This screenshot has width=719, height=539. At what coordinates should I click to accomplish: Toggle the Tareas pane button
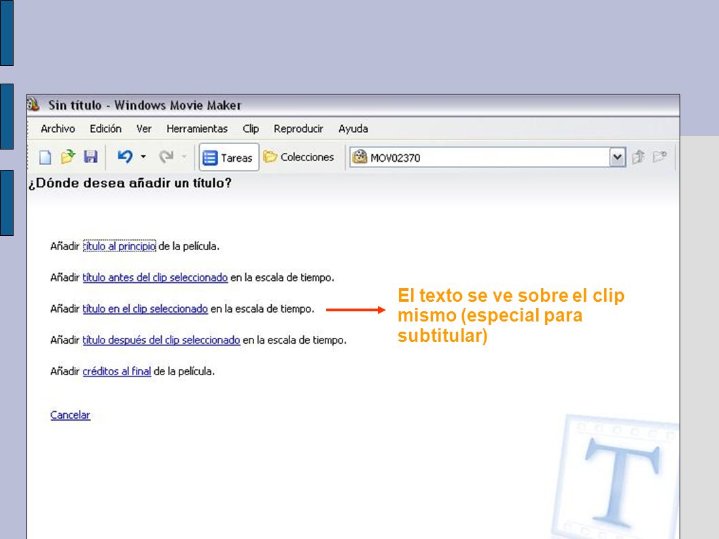[228, 157]
